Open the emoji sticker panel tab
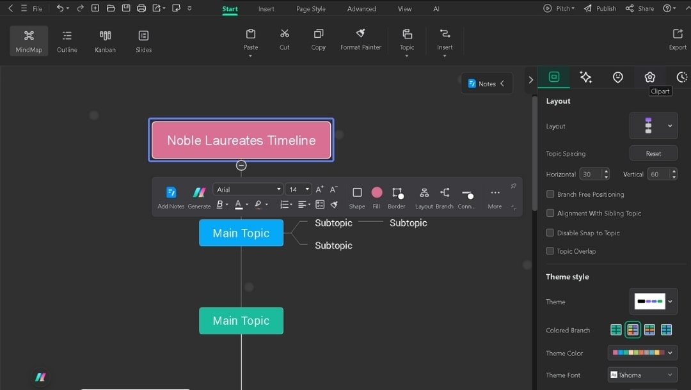Image resolution: width=691 pixels, height=390 pixels. [618, 77]
